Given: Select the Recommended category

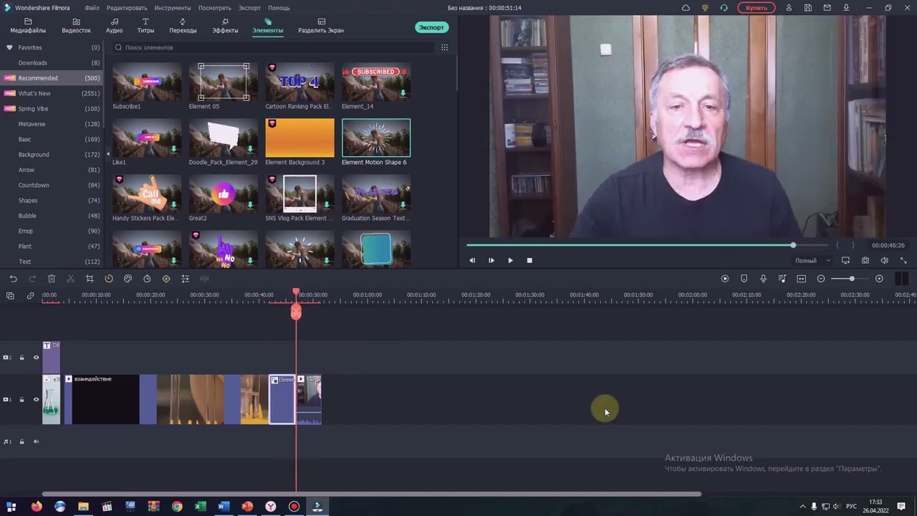Looking at the screenshot, I should tap(52, 78).
